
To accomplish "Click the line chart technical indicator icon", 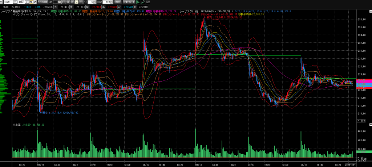I will tap(143, 2).
